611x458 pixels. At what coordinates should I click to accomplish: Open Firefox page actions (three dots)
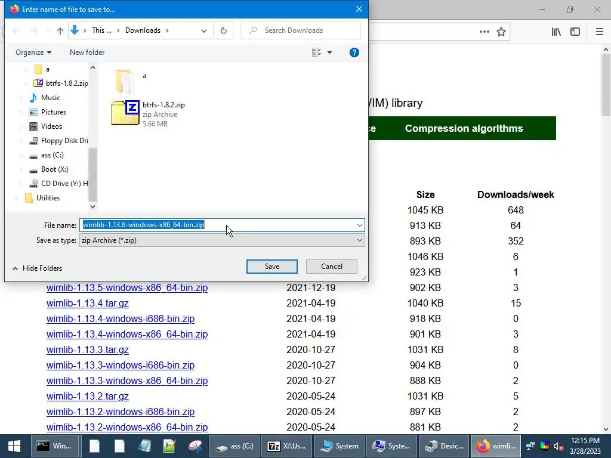coord(485,32)
